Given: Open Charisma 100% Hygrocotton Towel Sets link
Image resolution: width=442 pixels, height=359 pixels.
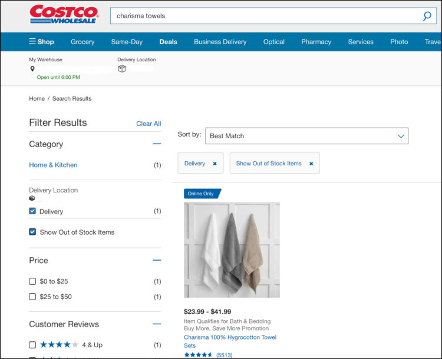Looking at the screenshot, I should pyautogui.click(x=230, y=341).
